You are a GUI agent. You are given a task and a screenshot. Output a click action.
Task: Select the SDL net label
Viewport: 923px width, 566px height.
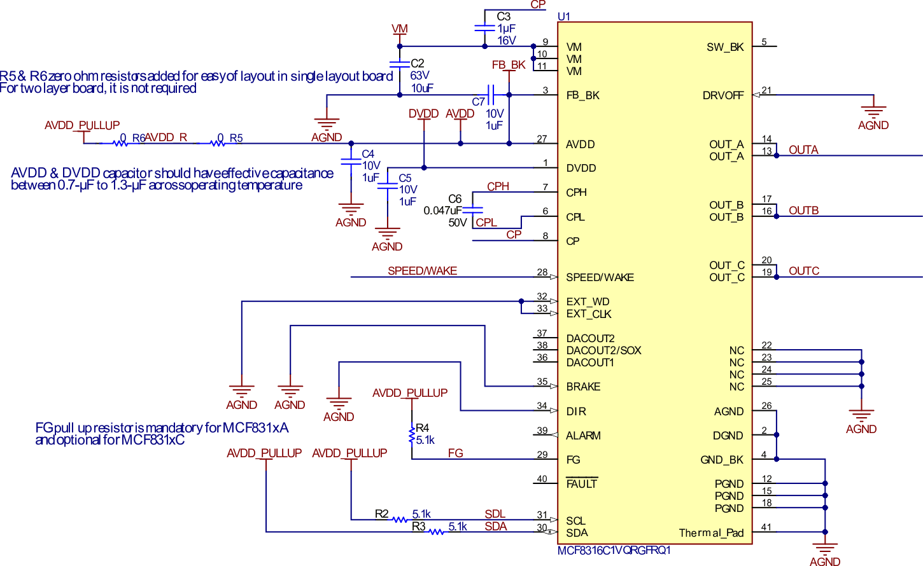pyautogui.click(x=495, y=514)
